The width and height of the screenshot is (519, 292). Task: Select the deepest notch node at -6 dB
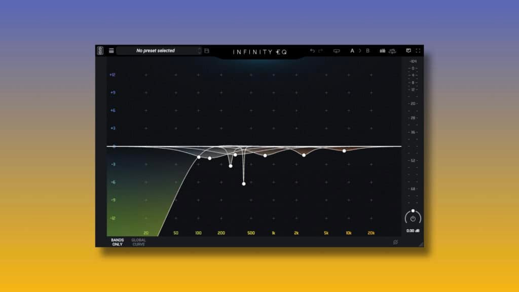click(x=244, y=184)
